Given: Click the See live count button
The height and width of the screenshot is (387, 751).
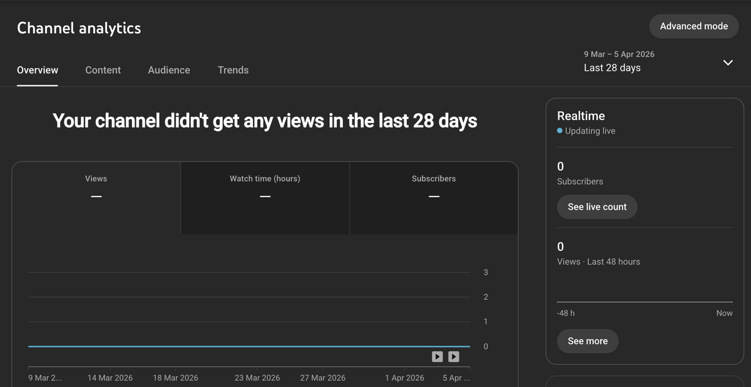Looking at the screenshot, I should coord(597,207).
